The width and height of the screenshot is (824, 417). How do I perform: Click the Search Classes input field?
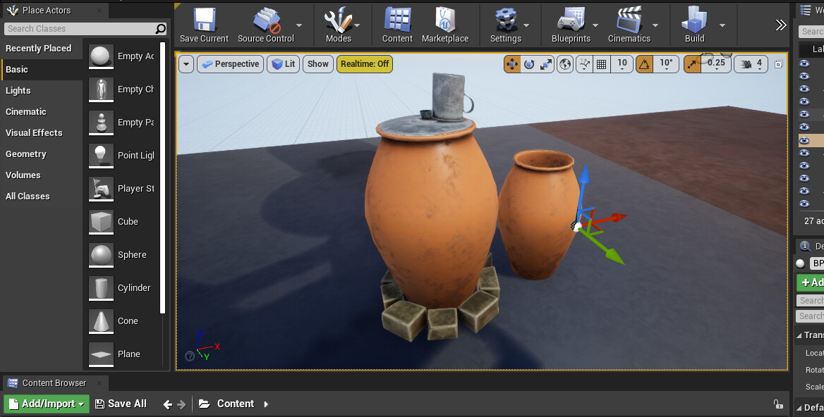pos(78,28)
